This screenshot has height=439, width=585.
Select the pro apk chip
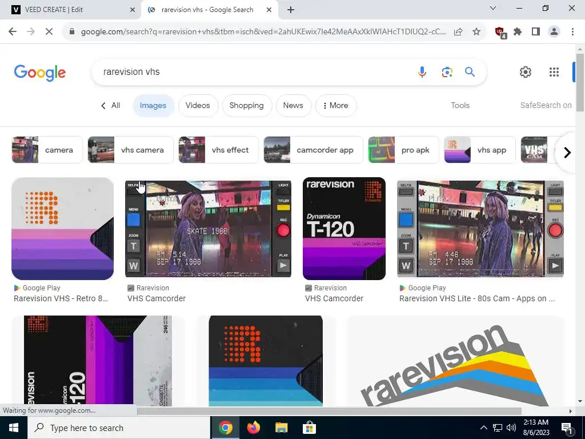403,150
